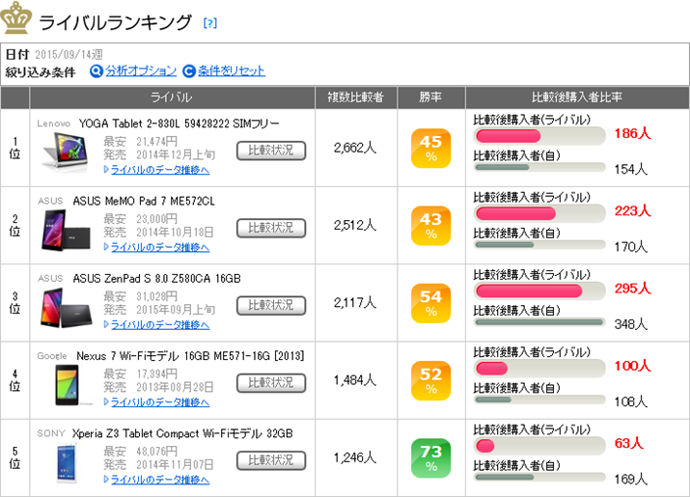Click the 勝率 column header
This screenshot has height=497, width=690.
[430, 97]
